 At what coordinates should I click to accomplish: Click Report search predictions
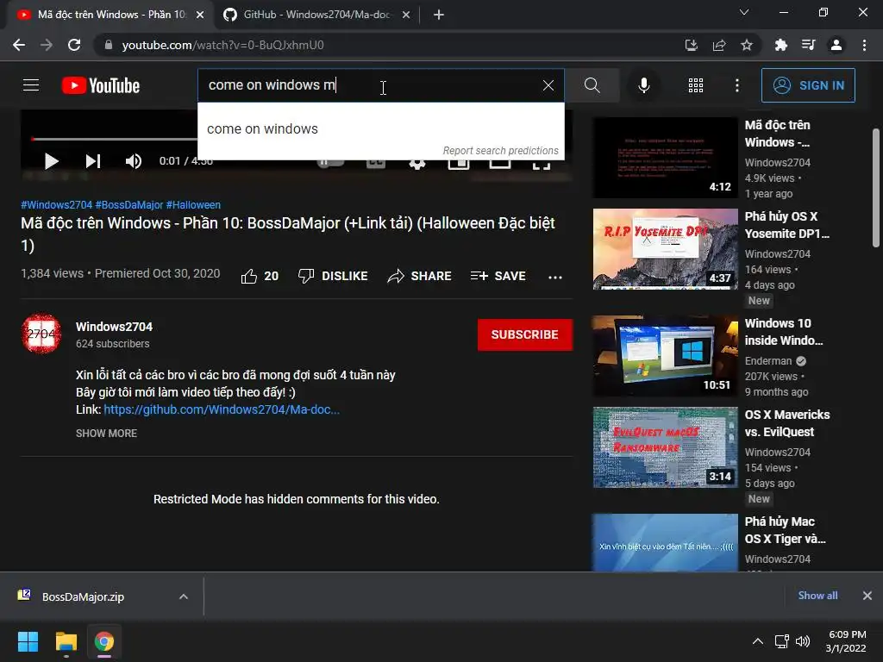500,150
